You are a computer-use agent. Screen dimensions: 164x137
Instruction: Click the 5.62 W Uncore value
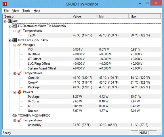77,111
